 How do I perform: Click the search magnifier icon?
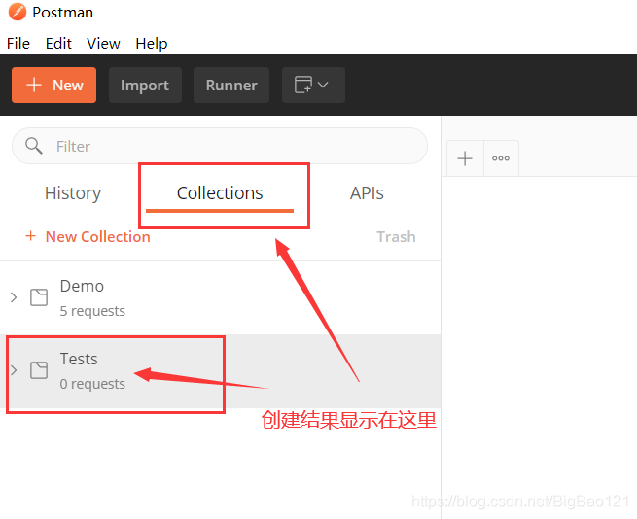click(34, 146)
